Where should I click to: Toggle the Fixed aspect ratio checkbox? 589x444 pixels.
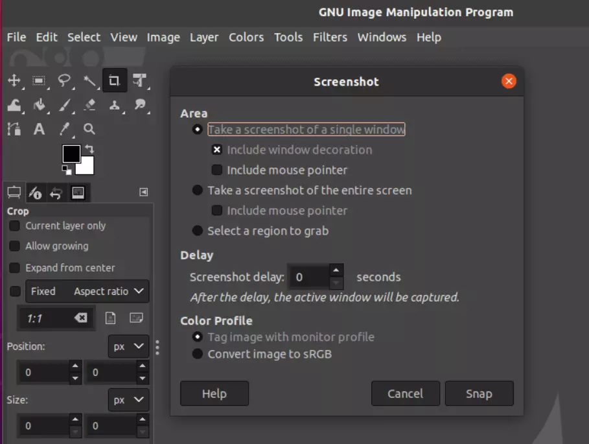pyautogui.click(x=15, y=291)
